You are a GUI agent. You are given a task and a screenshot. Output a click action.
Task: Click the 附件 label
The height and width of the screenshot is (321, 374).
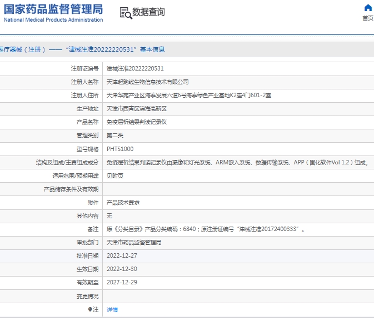coord(93,203)
